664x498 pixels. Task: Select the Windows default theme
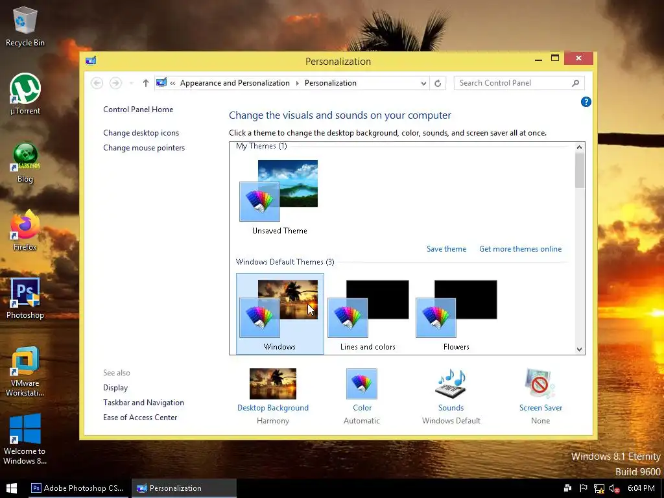point(280,314)
